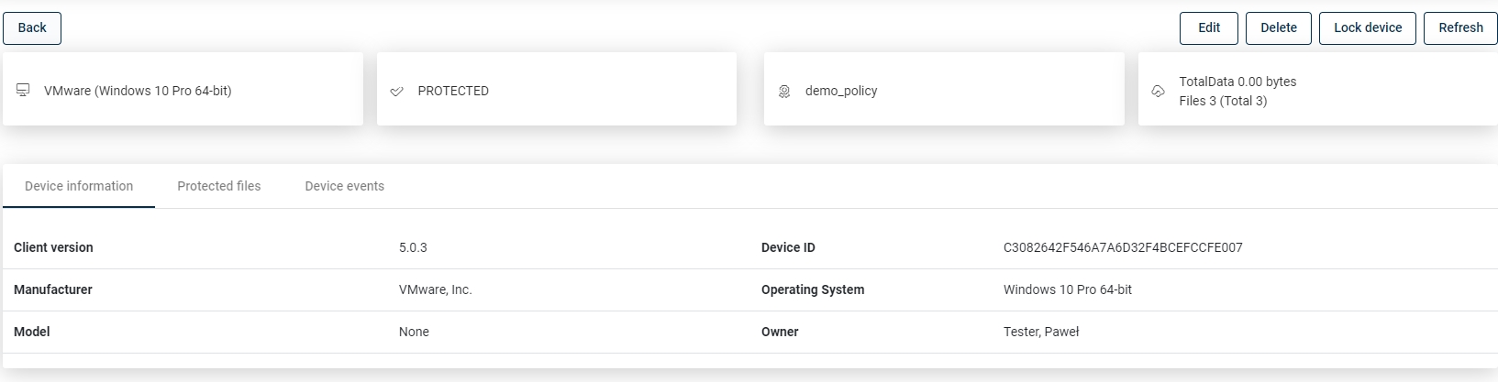Image resolution: width=1498 pixels, height=382 pixels.
Task: Go back using the Back button
Action: point(32,28)
